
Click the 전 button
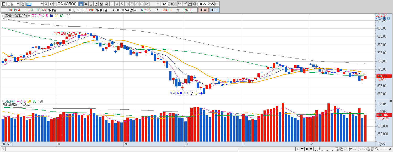pyautogui.click(x=23, y=4)
